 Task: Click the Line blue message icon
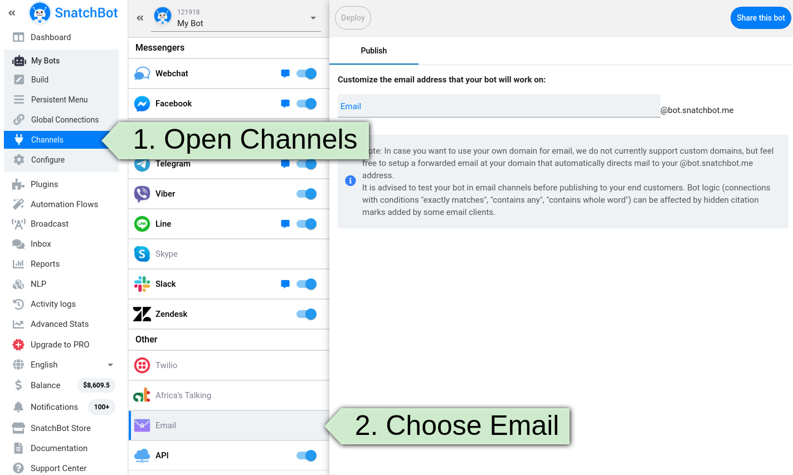point(285,224)
